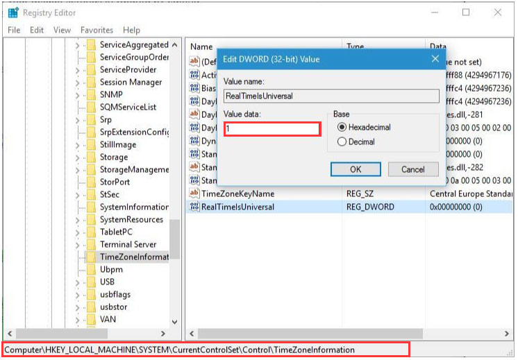Click values pane scroll left arrow
Viewport: 518px width, 360px height.
(x=192, y=334)
